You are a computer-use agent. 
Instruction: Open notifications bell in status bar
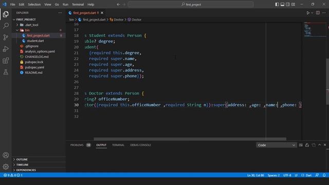324,175
